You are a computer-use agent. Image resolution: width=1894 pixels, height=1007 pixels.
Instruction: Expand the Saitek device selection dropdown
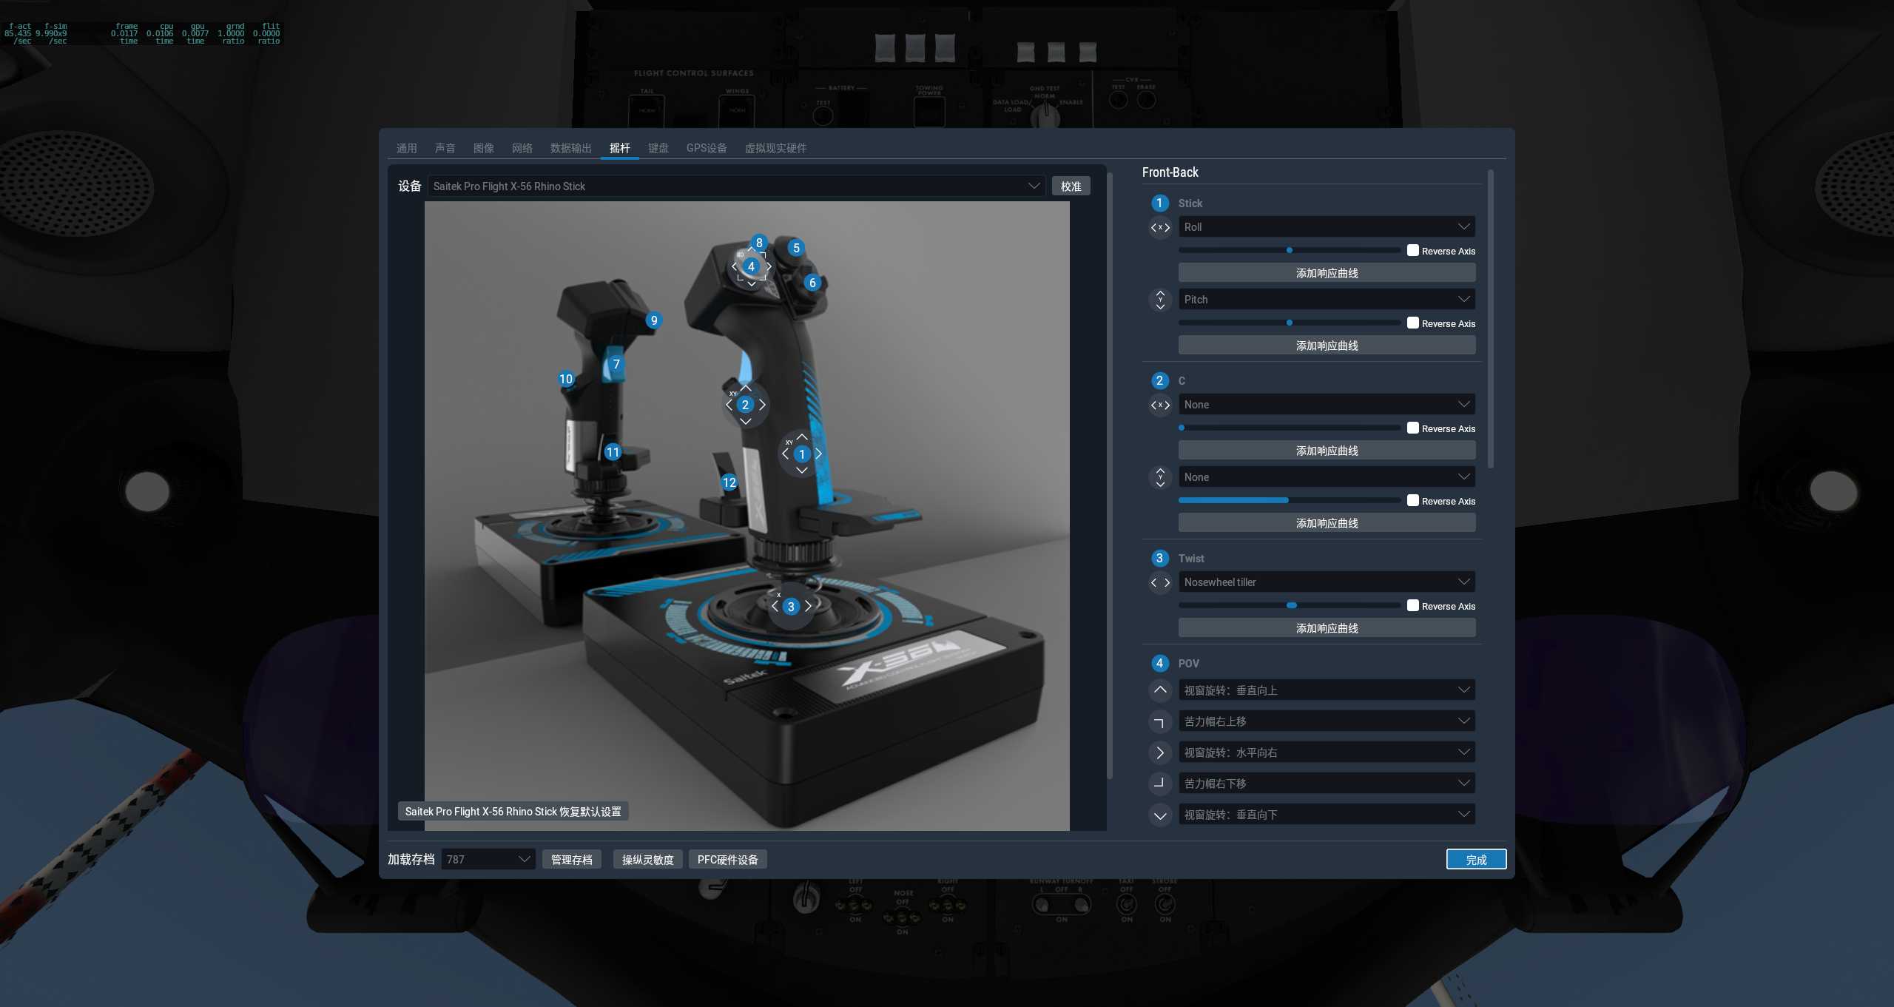736,186
